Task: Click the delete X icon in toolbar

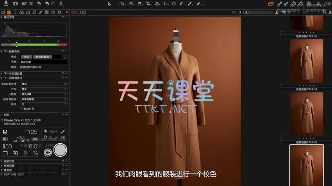Action: pyautogui.click(x=31, y=4)
